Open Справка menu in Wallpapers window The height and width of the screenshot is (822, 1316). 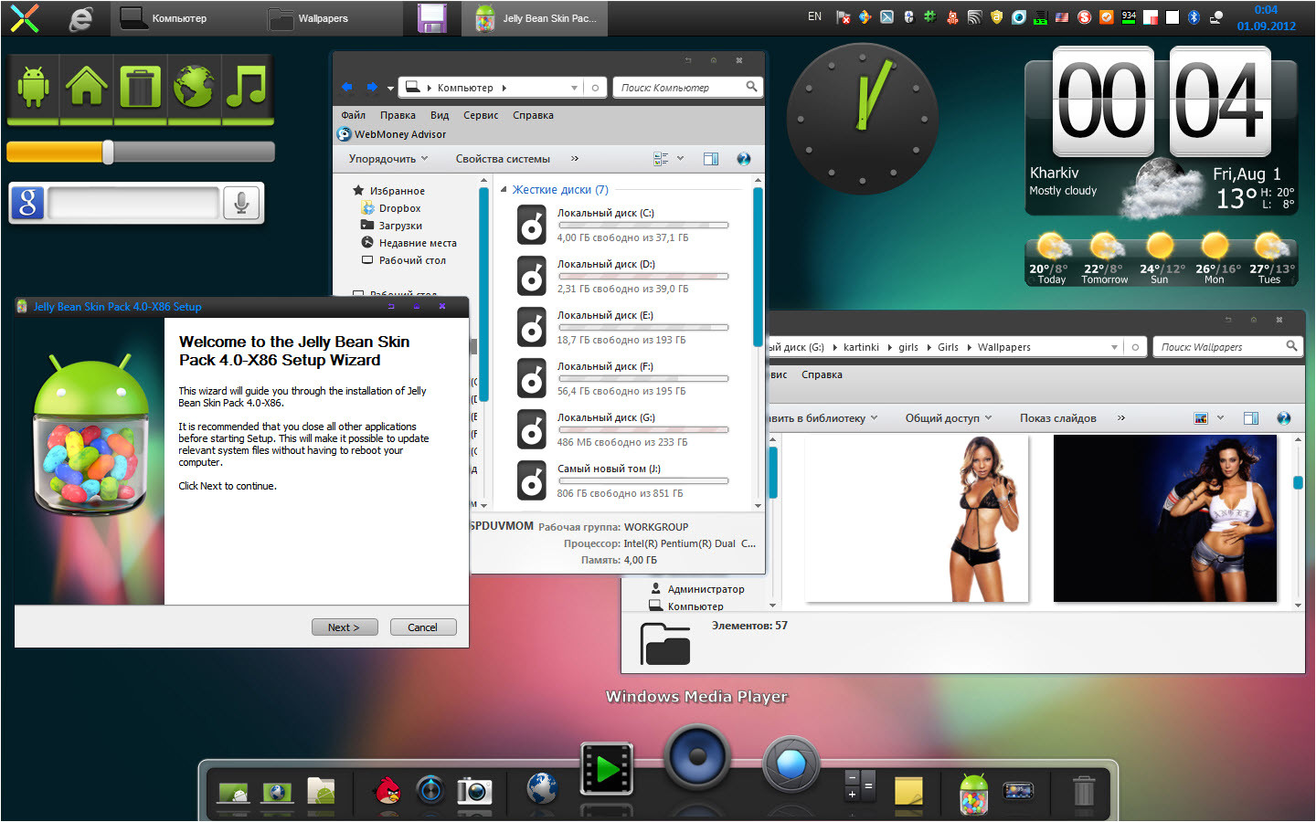tap(822, 374)
